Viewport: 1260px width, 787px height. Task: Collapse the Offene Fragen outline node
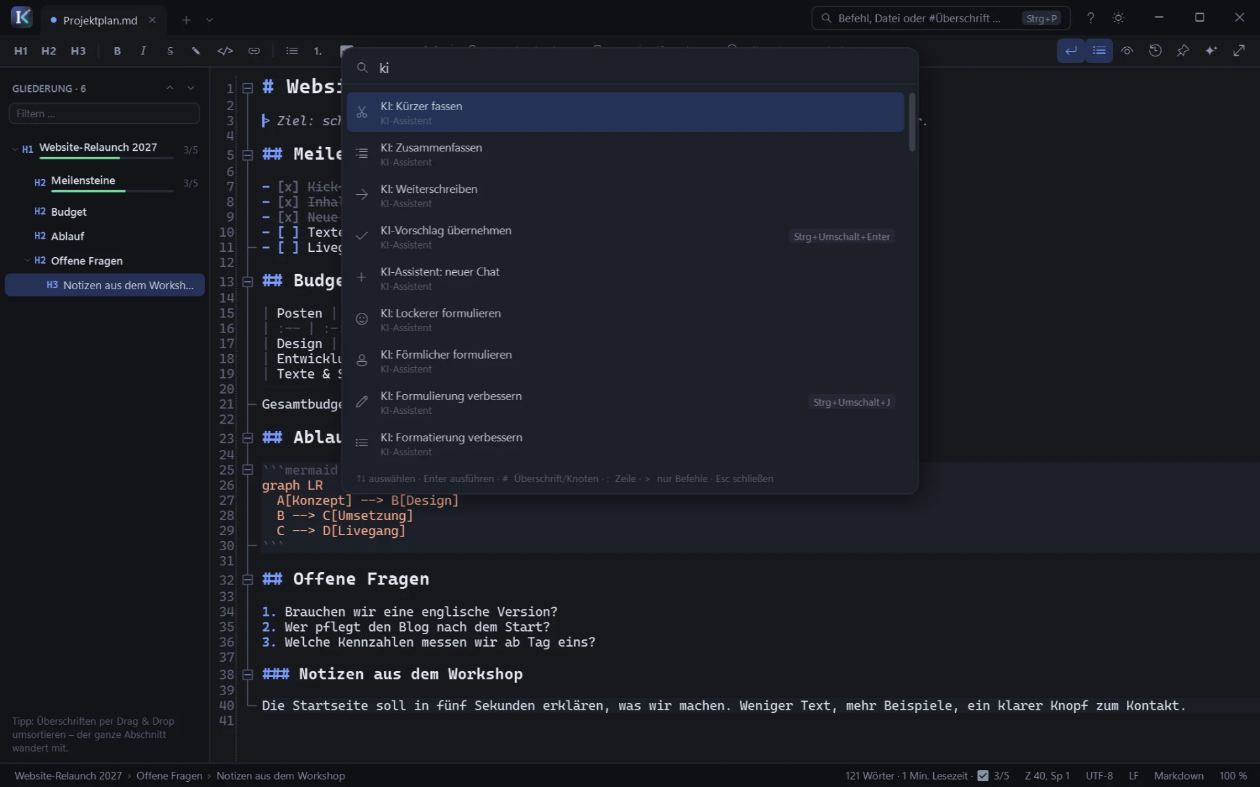[x=28, y=260]
